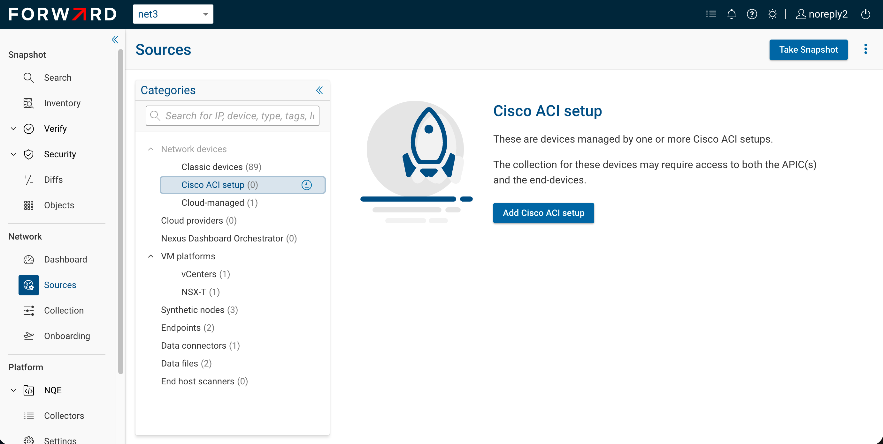Click the Inventory icon
Screen dimensions: 883x444
(28, 103)
